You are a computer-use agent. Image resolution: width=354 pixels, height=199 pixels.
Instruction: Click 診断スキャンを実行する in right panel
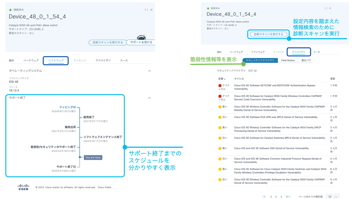click(x=269, y=34)
